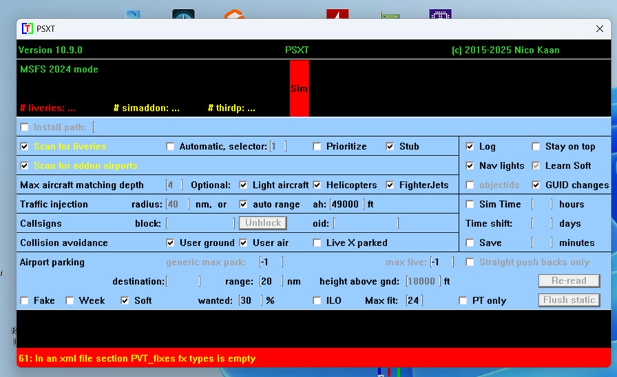Enable the ILO checkbox

[317, 301]
